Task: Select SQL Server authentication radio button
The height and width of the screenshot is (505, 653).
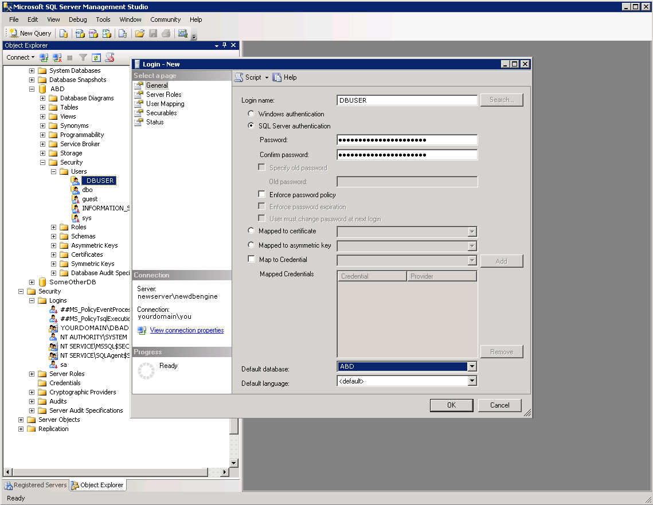Action: [x=251, y=126]
